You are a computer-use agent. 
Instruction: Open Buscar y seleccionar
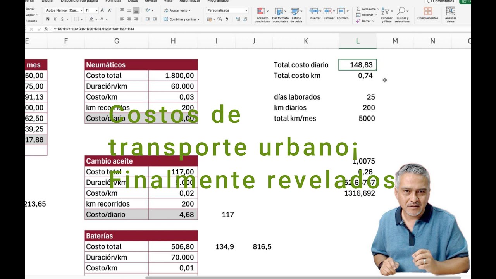pyautogui.click(x=403, y=15)
